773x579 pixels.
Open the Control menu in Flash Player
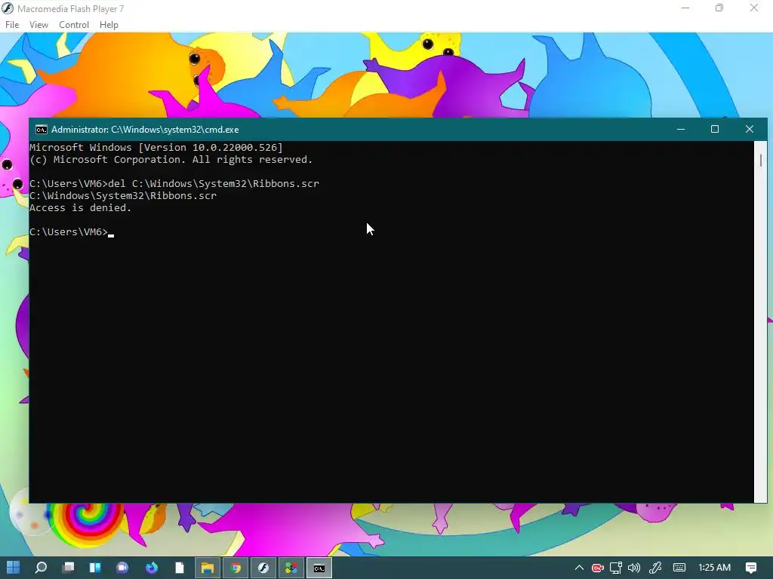point(73,25)
